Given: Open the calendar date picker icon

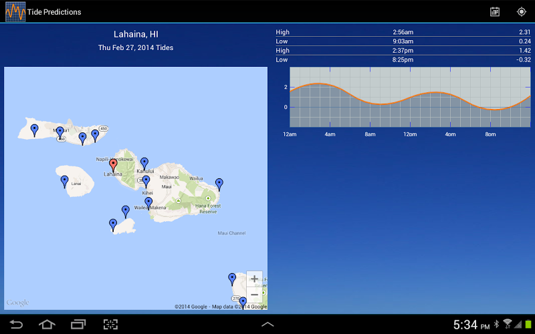Looking at the screenshot, I should click(x=495, y=11).
